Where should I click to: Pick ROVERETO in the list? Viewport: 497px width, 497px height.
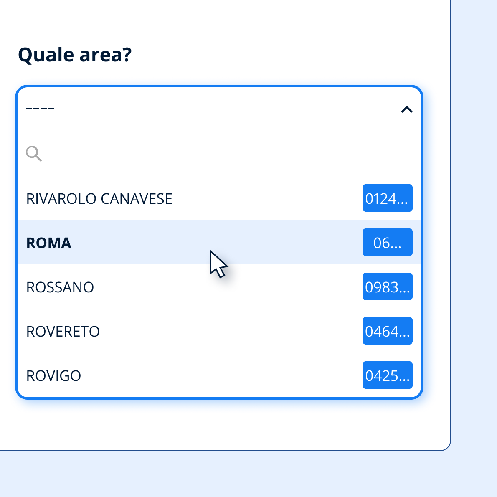pyautogui.click(x=63, y=331)
